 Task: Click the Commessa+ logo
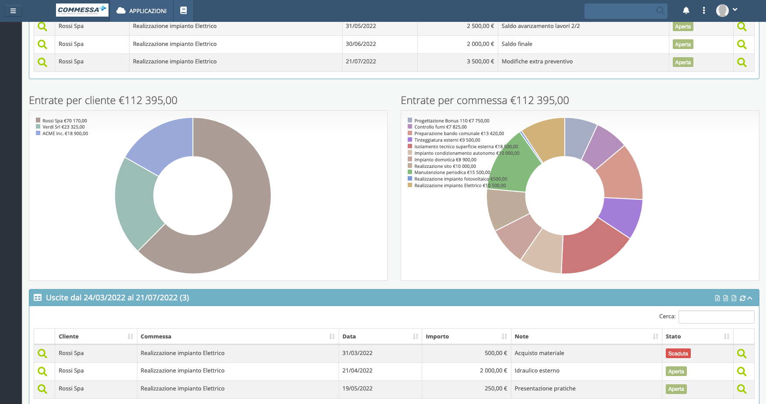pyautogui.click(x=82, y=10)
